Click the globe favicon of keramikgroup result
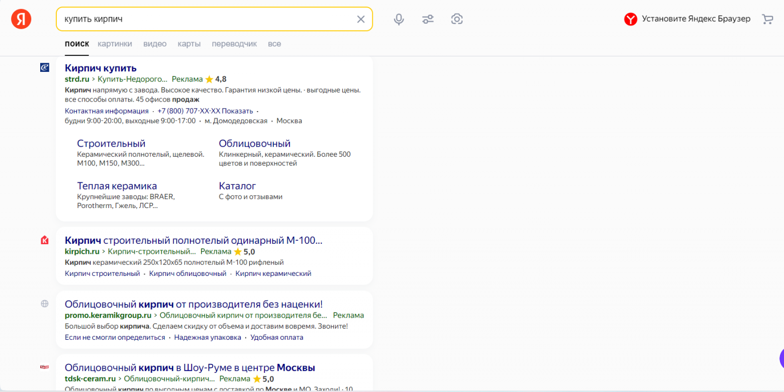The height and width of the screenshot is (392, 784). tap(45, 304)
